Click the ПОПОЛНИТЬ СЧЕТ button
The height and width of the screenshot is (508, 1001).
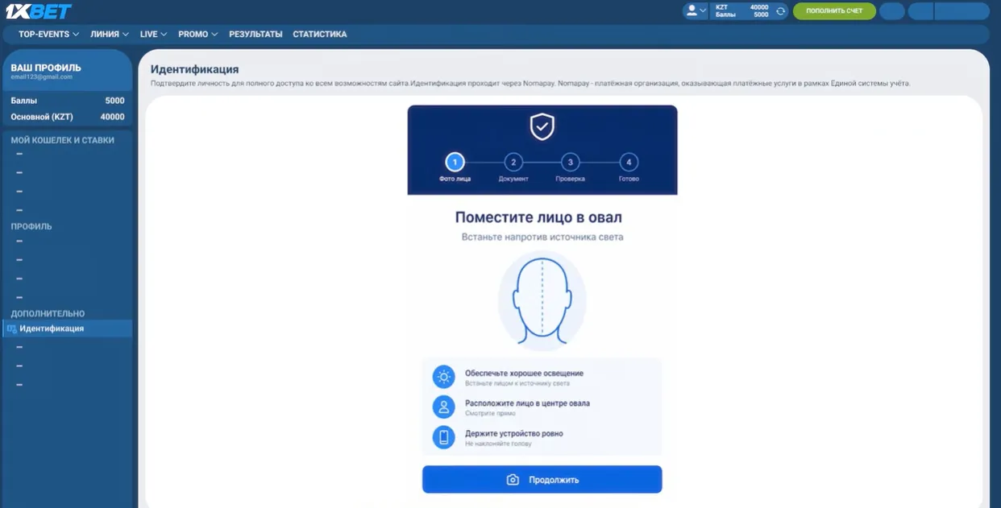click(x=834, y=11)
